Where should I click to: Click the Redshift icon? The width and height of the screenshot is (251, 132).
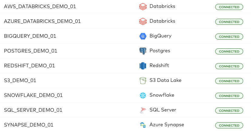pyautogui.click(x=143, y=66)
